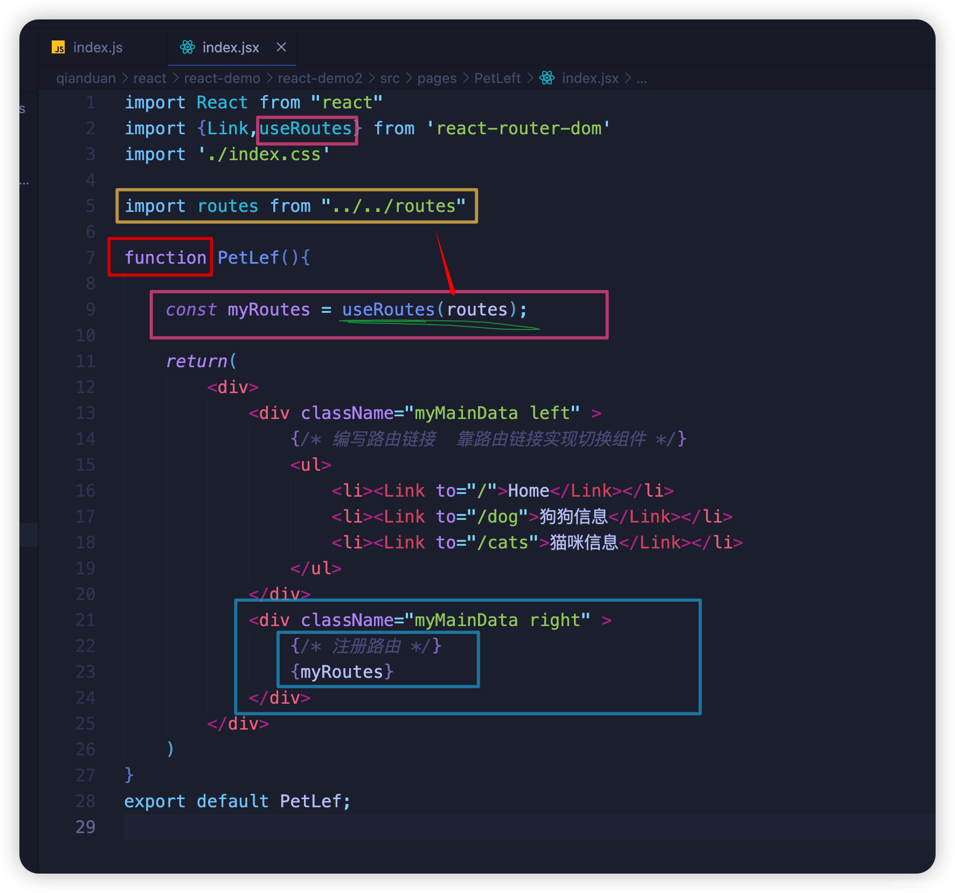Click "/cats" path on line 18
The width and height of the screenshot is (955, 893).
[x=503, y=542]
